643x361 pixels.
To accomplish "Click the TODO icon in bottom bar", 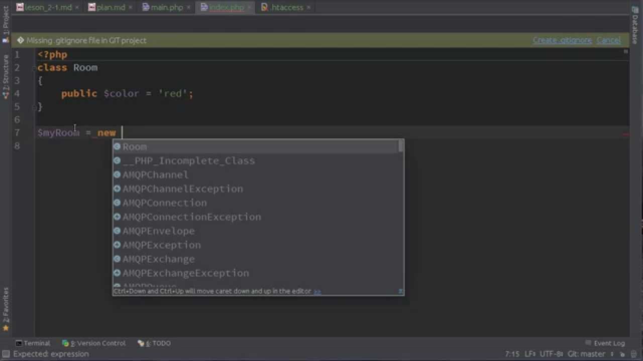I will [x=141, y=343].
